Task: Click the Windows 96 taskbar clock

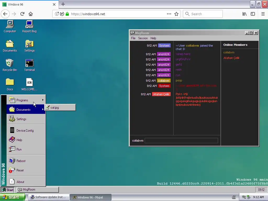Action: [x=261, y=189]
